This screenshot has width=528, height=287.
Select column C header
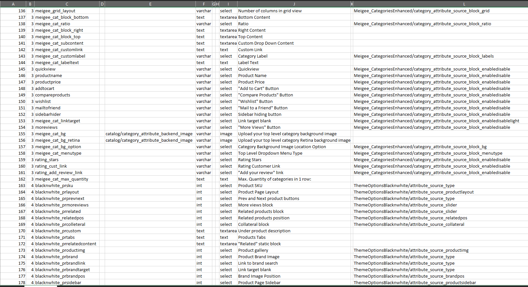(67, 4)
